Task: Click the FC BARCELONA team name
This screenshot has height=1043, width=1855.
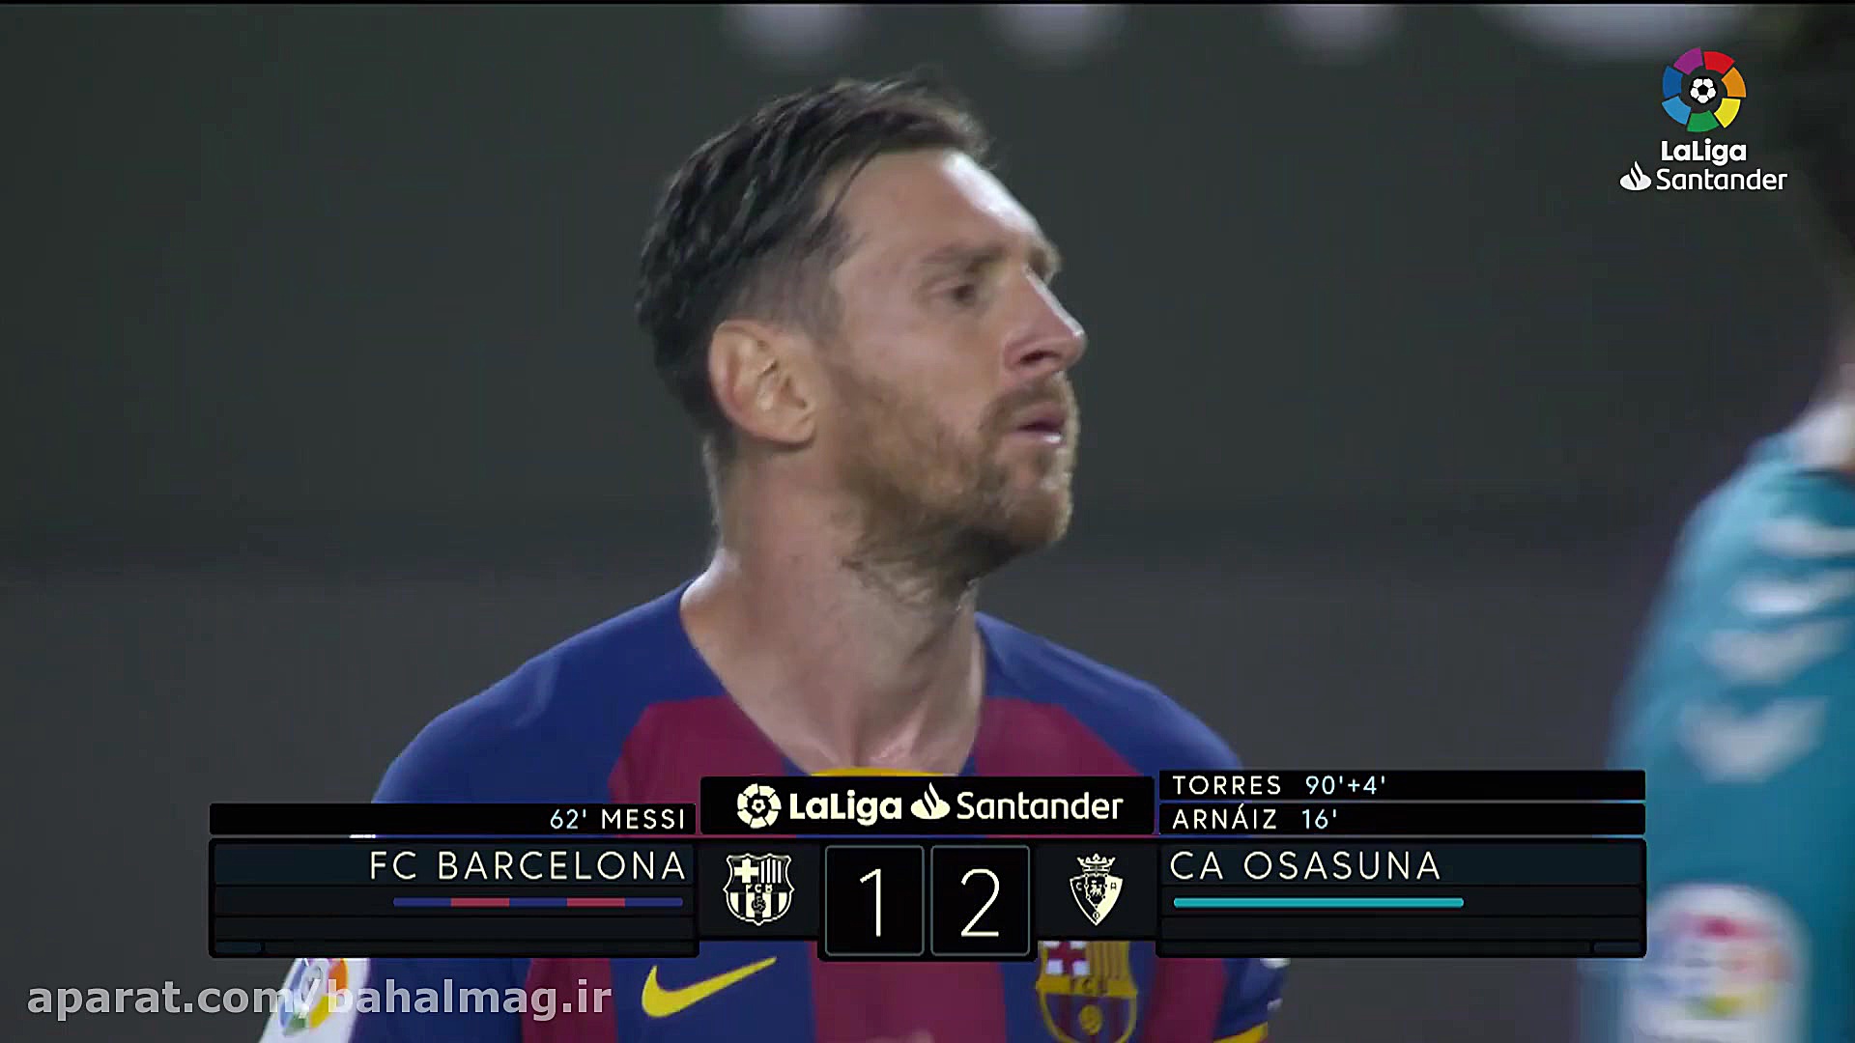Action: 528,866
